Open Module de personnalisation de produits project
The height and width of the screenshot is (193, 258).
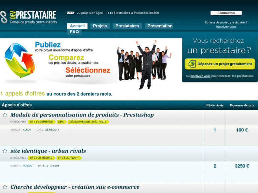pyautogui.click(x=82, y=115)
